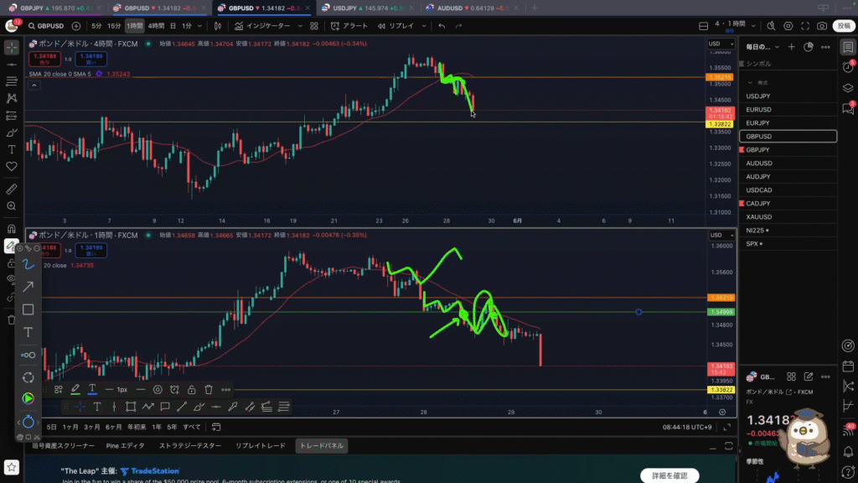Screen dimensions: 858x483
Task: Enter fullscreen mode icon
Action: (x=805, y=26)
